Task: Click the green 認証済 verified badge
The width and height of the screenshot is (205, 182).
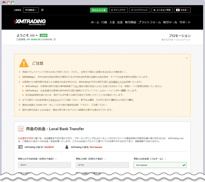Action: coord(43,35)
